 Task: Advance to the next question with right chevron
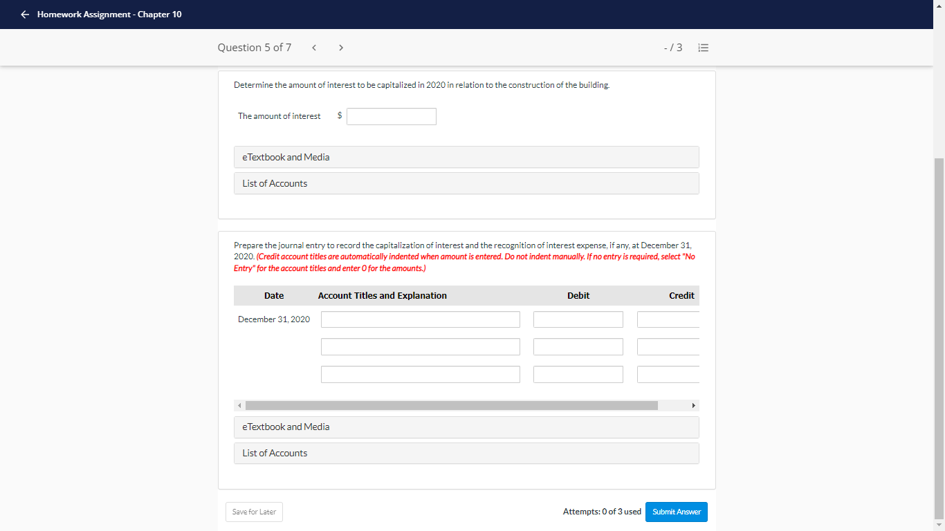pyautogui.click(x=340, y=47)
